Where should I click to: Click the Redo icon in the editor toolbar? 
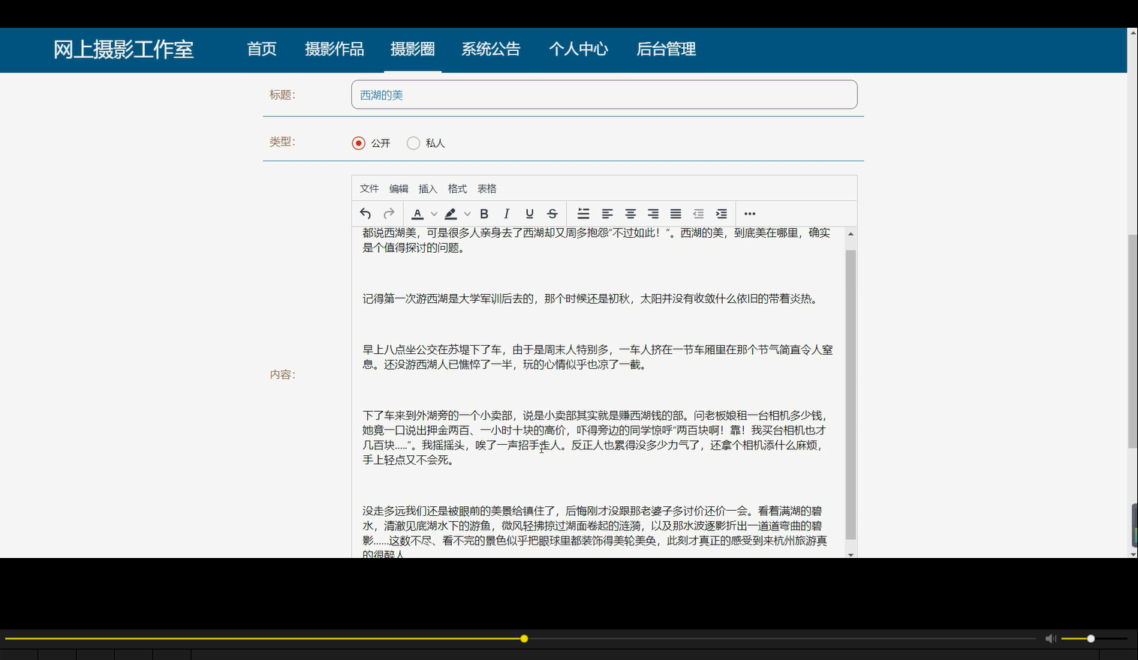388,213
